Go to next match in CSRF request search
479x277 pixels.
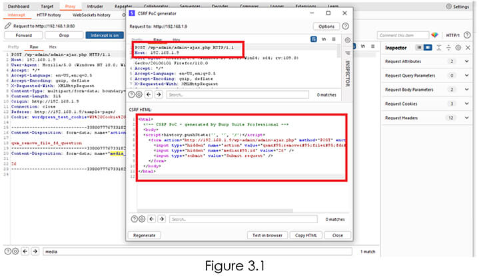click(159, 94)
